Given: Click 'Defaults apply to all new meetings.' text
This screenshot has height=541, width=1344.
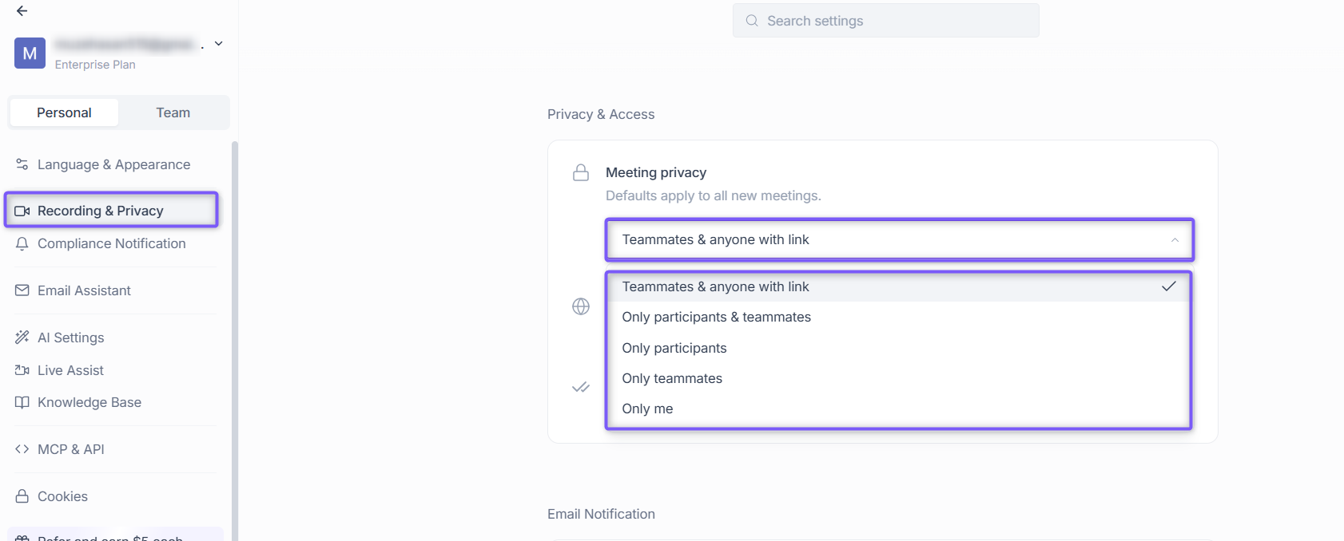Looking at the screenshot, I should click(x=714, y=195).
